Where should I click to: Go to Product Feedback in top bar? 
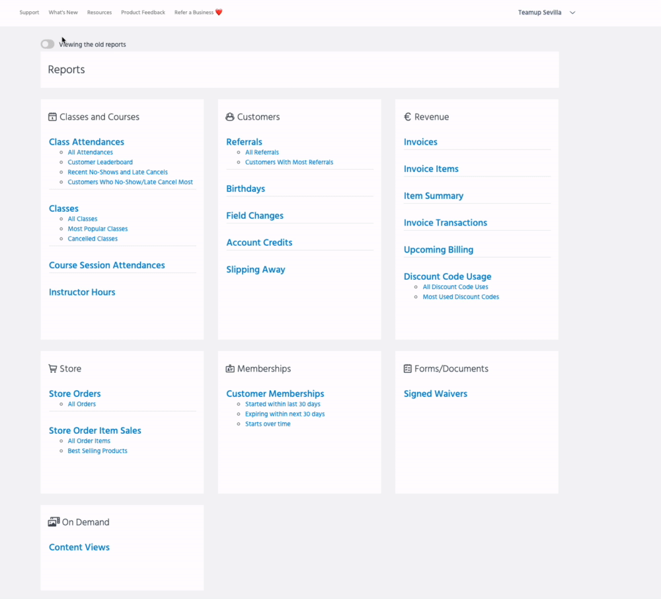coord(143,13)
